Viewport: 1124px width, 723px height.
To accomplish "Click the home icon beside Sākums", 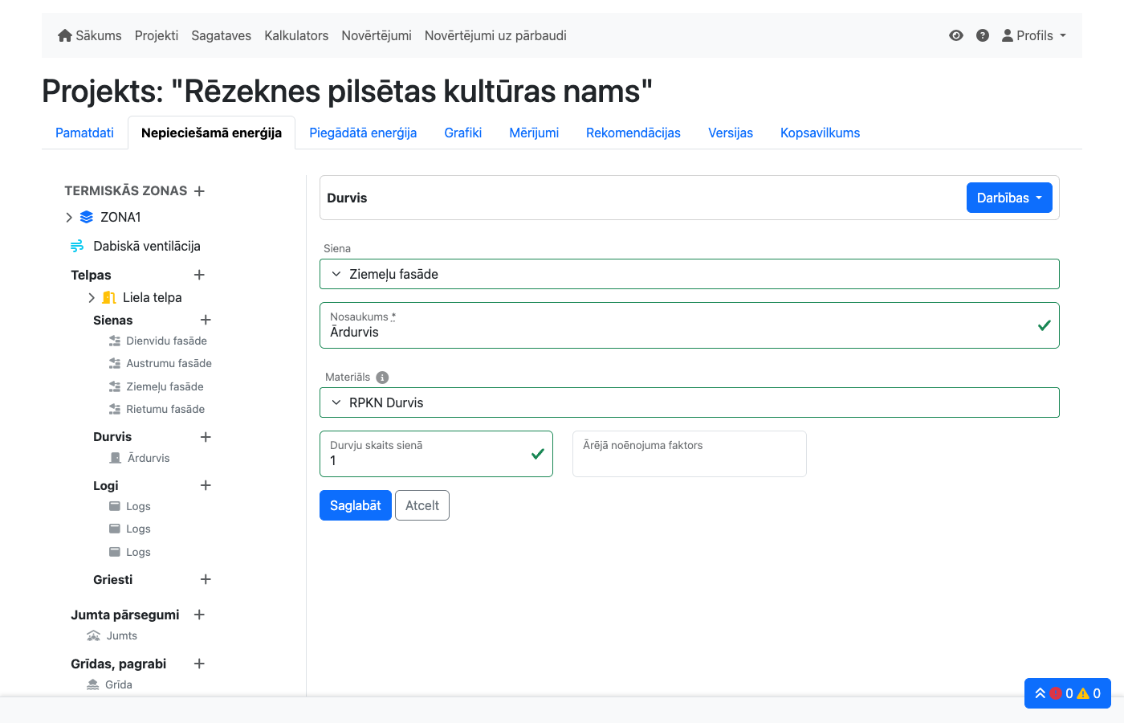I will pyautogui.click(x=65, y=35).
